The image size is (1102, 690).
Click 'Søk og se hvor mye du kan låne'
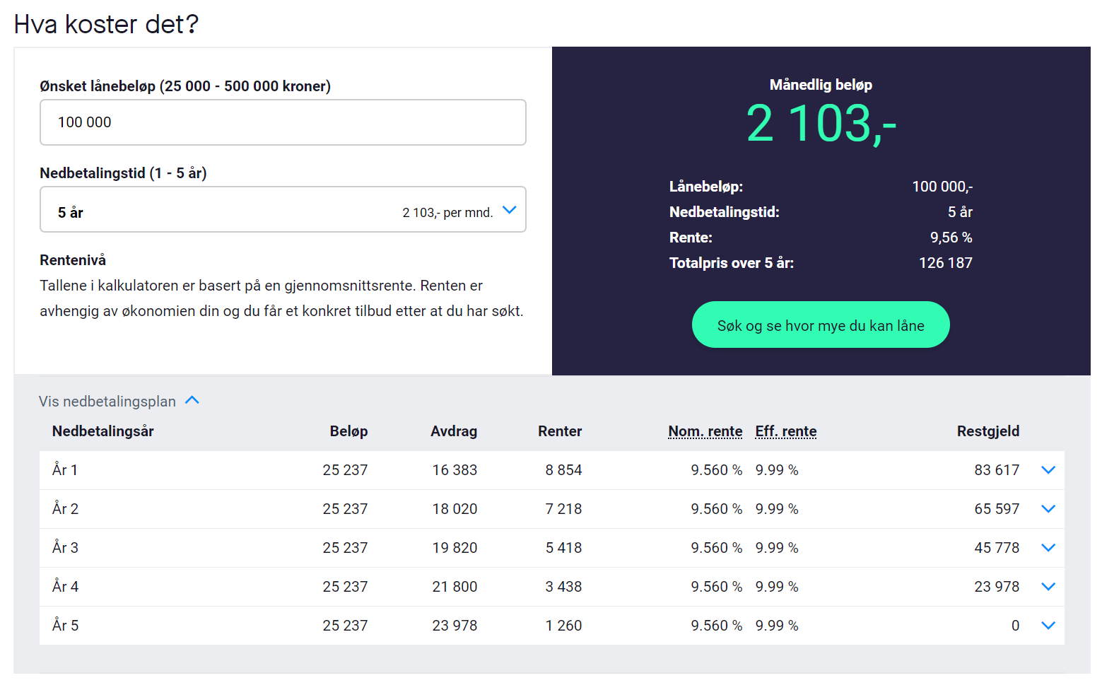coord(820,325)
